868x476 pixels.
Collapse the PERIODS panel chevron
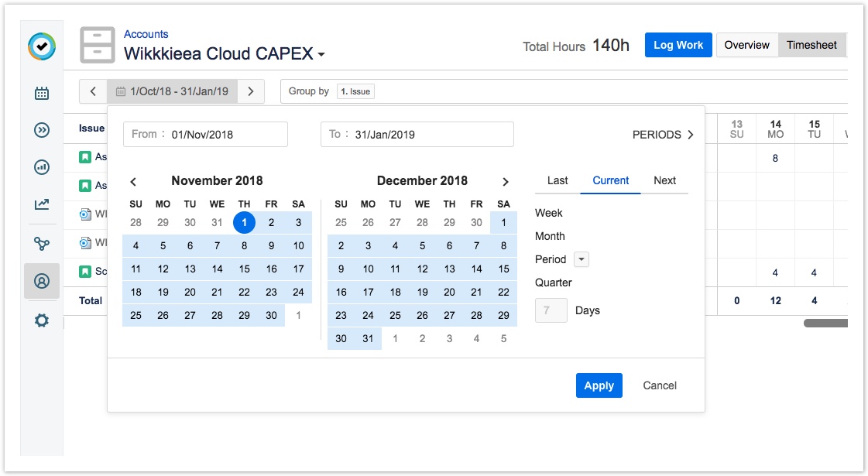690,135
